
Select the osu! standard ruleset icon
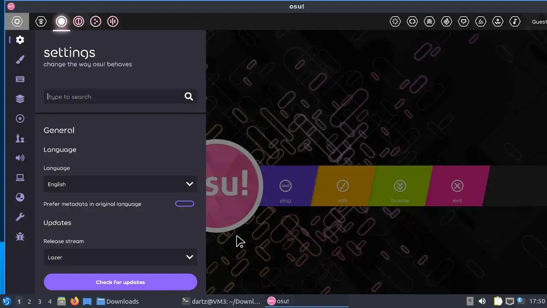coord(62,21)
